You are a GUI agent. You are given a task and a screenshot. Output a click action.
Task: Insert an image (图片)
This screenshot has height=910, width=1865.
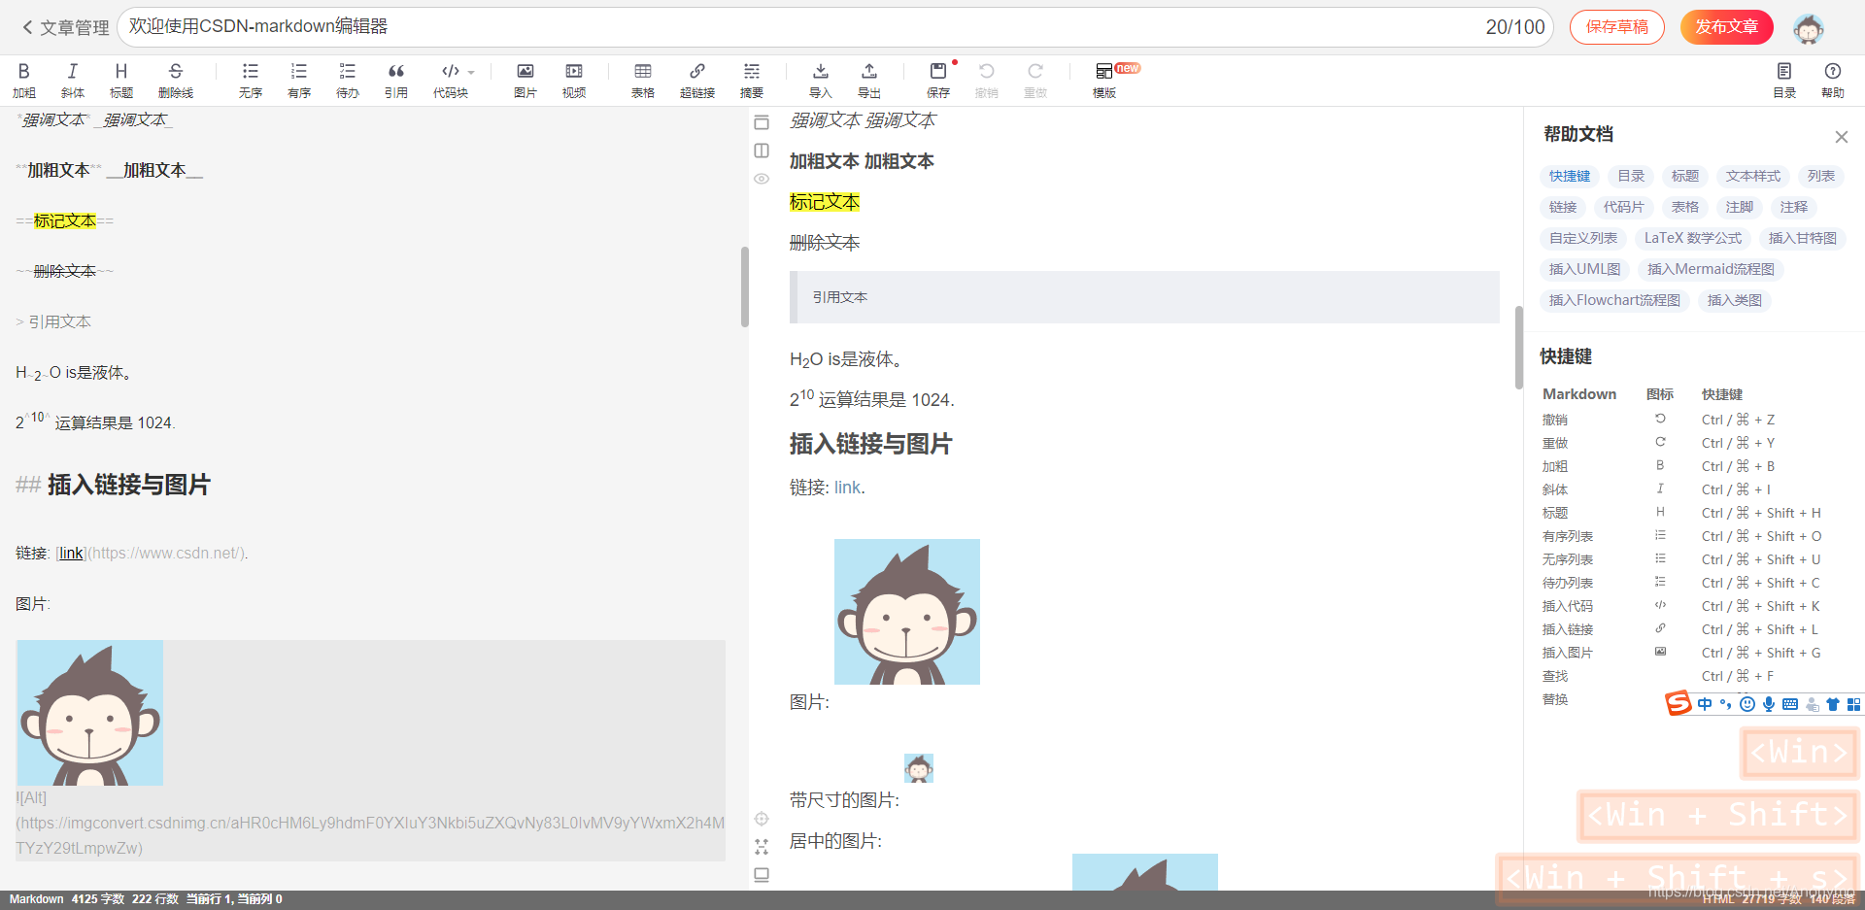526,80
